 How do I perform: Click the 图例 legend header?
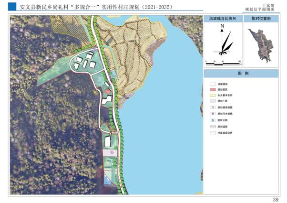(241, 74)
